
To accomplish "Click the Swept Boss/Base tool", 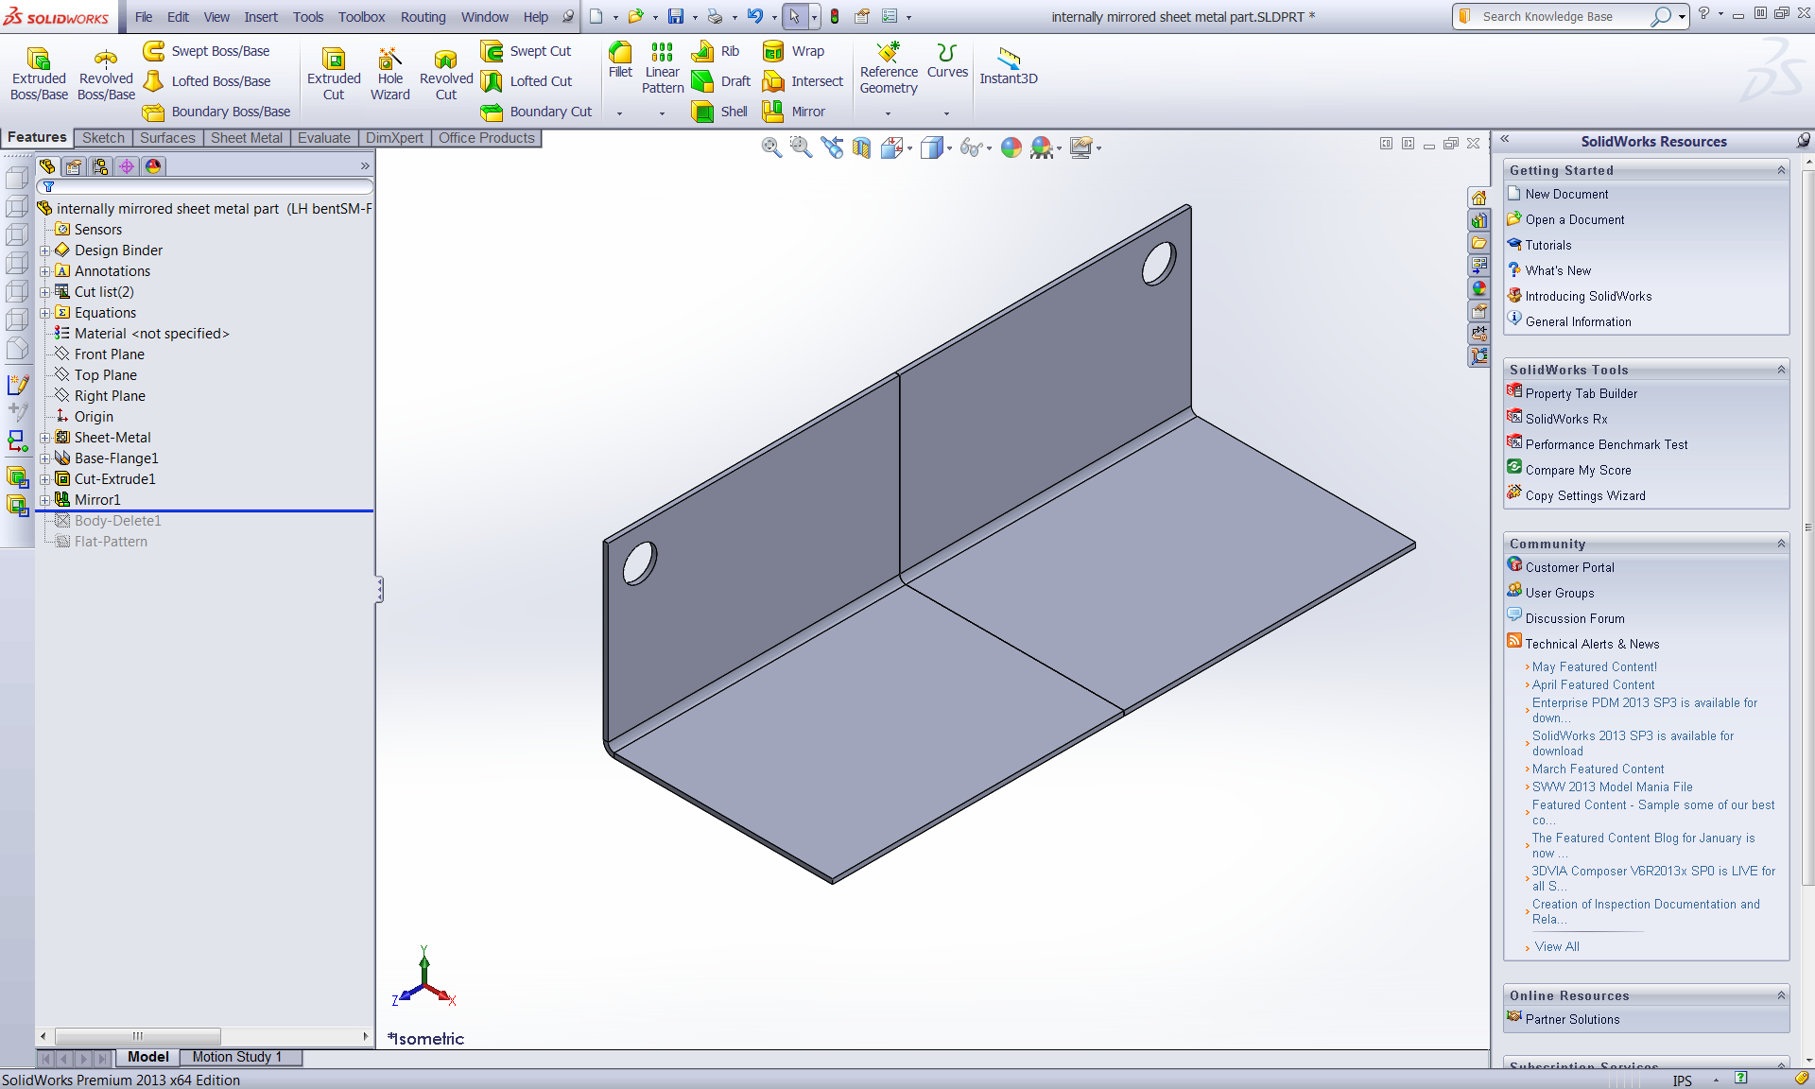I will point(206,51).
